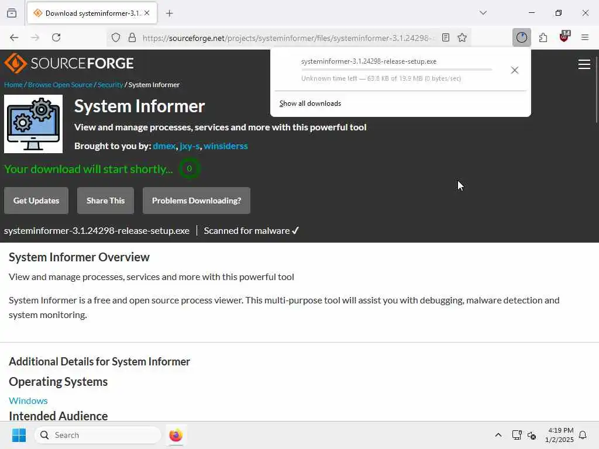
Task: Click the forward navigation arrow
Action: click(35, 37)
